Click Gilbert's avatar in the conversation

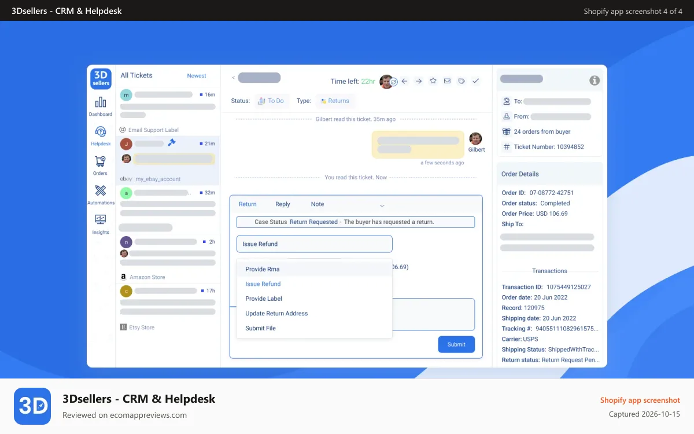point(475,139)
